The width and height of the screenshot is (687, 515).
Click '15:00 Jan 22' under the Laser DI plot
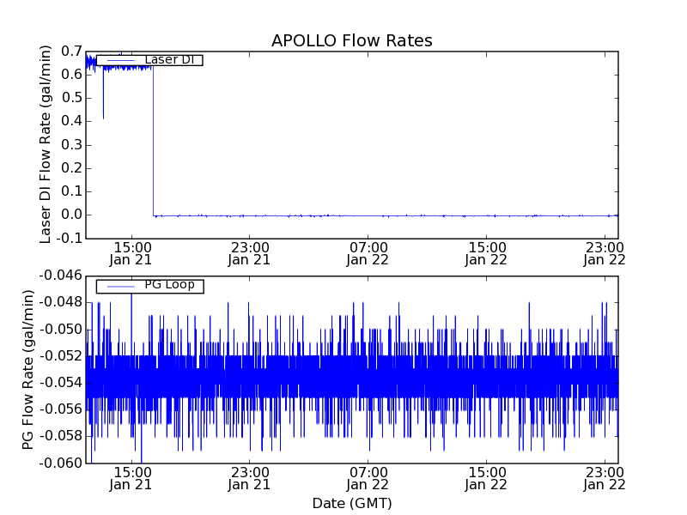(x=486, y=253)
